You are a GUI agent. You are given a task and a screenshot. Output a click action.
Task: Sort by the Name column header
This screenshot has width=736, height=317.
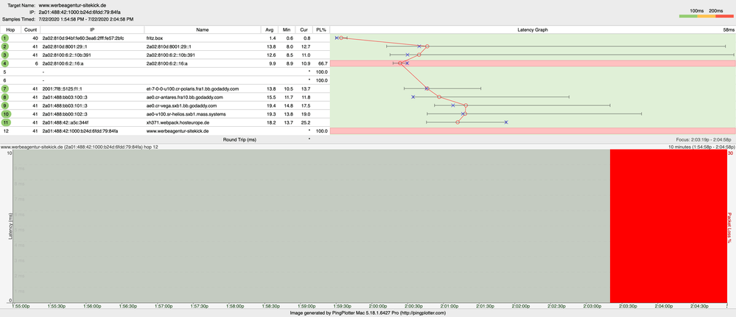click(x=203, y=29)
